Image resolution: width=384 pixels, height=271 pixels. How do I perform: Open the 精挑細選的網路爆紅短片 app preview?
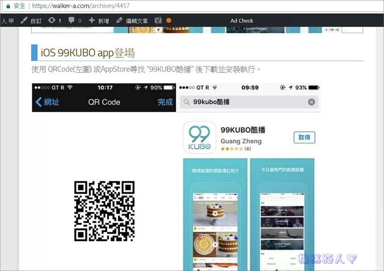[x=215, y=214]
